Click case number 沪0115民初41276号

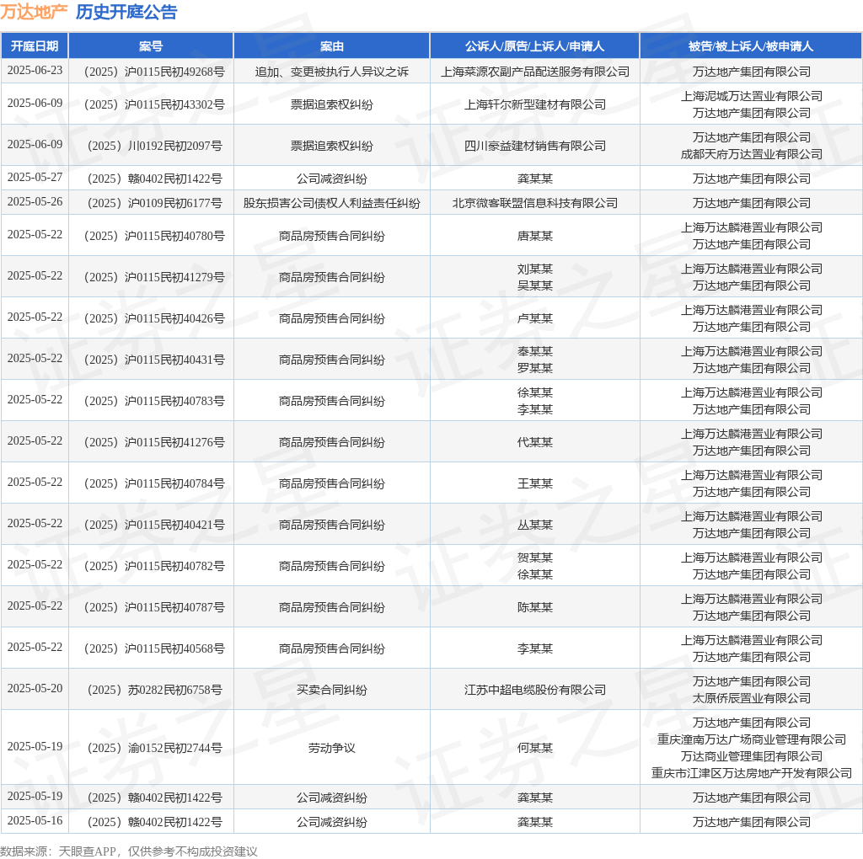tap(154, 442)
